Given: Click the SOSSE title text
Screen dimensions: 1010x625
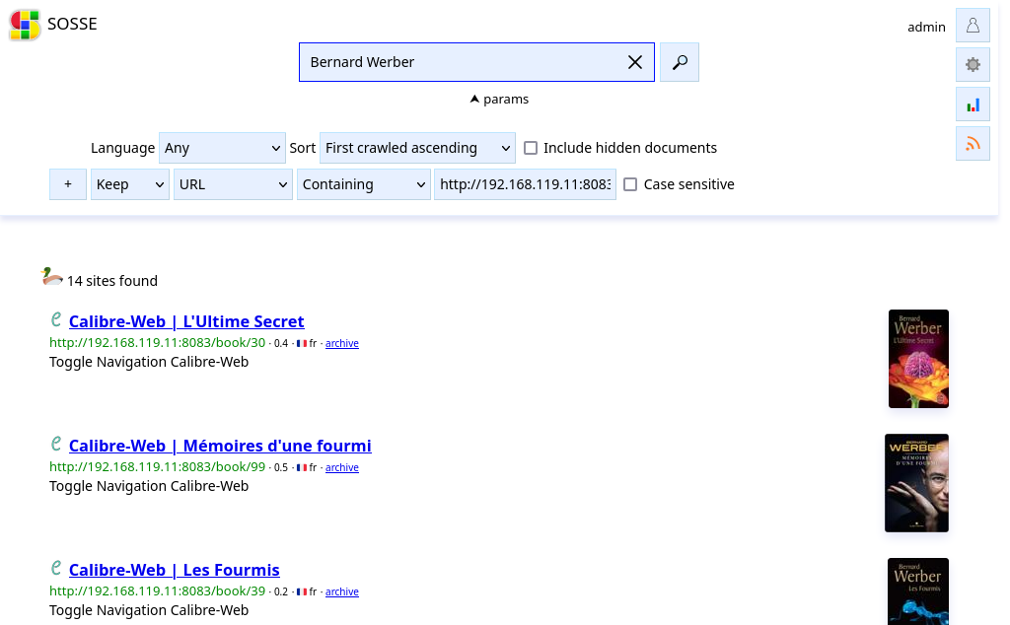Looking at the screenshot, I should coord(72,24).
